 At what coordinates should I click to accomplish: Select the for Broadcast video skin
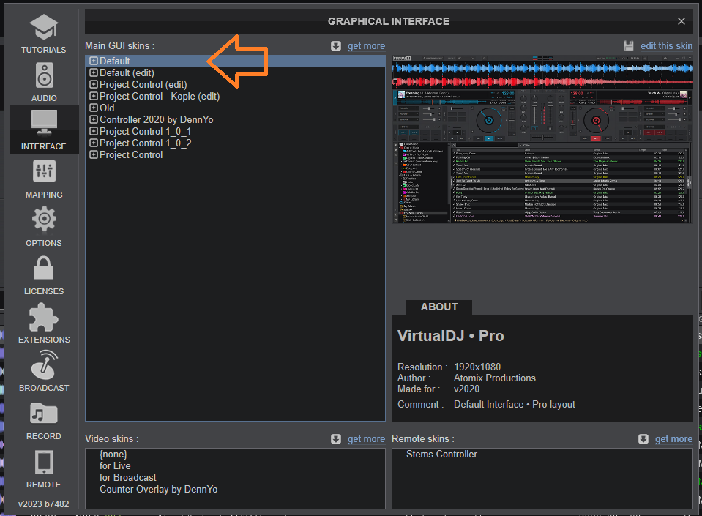pos(128,477)
